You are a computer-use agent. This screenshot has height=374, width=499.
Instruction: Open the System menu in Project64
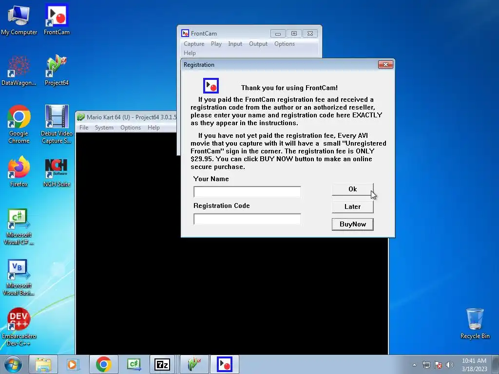104,128
